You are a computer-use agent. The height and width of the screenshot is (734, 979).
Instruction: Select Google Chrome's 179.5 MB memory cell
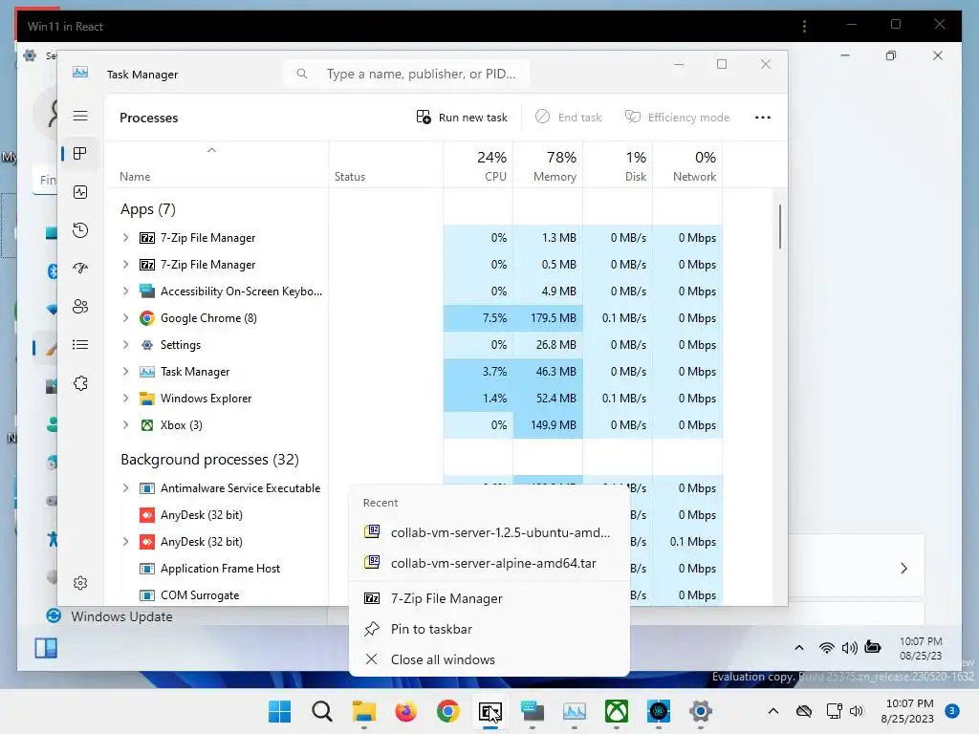pos(548,318)
